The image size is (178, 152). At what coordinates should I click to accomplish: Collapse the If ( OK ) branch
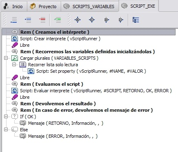tap(6, 117)
